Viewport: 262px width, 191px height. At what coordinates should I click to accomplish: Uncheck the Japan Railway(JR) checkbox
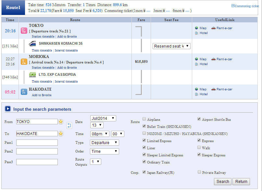tap(144, 172)
